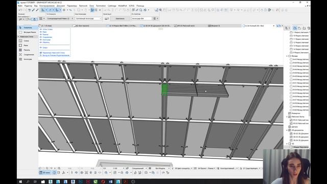
Task: Collapse the Рабочие Листы folder in navigator
Action: tap(287, 117)
